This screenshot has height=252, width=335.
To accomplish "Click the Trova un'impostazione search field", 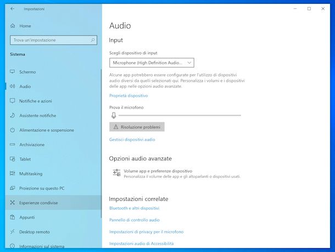I will pyautogui.click(x=53, y=40).
